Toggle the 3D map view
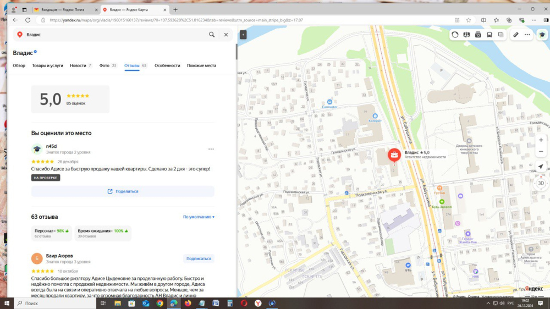Screen dimensions: 550x309 pos(541,183)
